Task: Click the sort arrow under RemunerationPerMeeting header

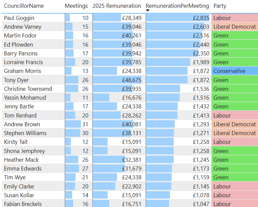Action: click(147, 10)
